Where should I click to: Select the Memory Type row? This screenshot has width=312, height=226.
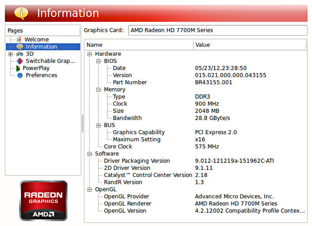click(197, 97)
